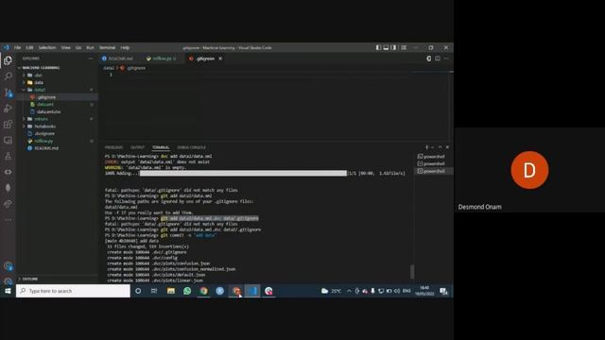This screenshot has width=605, height=340.
Task: Click the terminal vertical scrollbar
Action: click(x=412, y=271)
